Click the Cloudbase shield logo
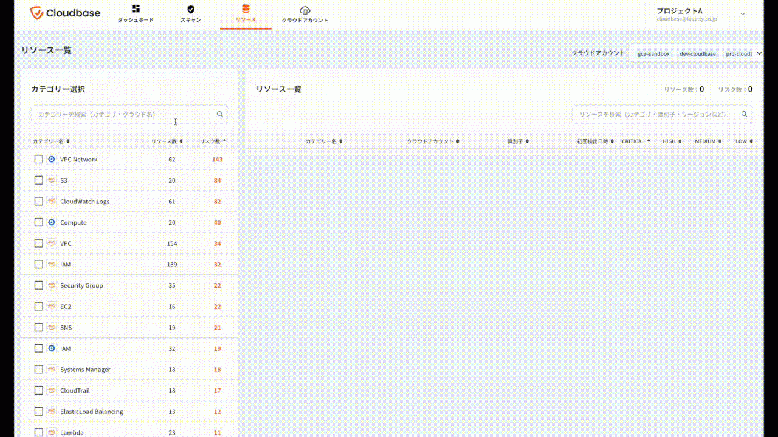 click(x=37, y=13)
